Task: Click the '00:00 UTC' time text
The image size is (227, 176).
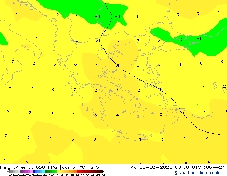Action: (188, 167)
